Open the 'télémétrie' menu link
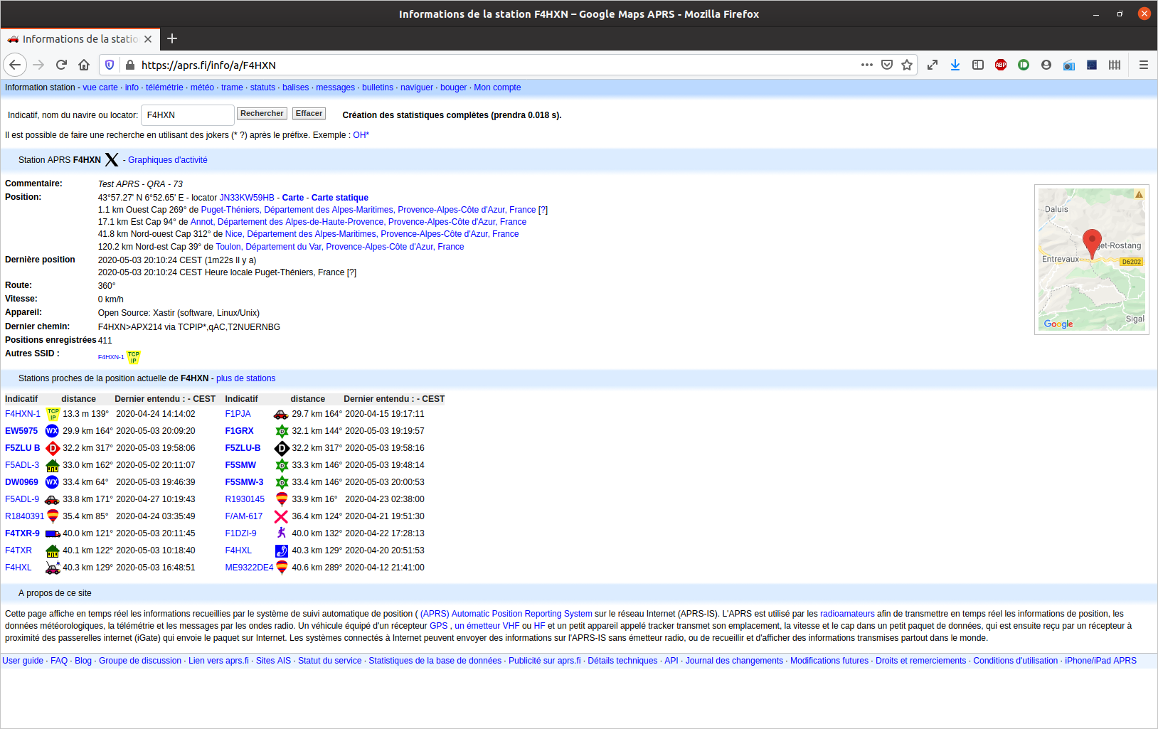 point(164,87)
